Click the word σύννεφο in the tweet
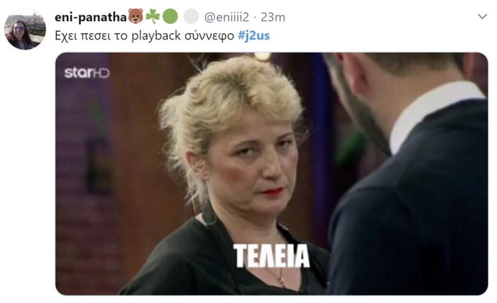This screenshot has width=497, height=303. point(209,36)
